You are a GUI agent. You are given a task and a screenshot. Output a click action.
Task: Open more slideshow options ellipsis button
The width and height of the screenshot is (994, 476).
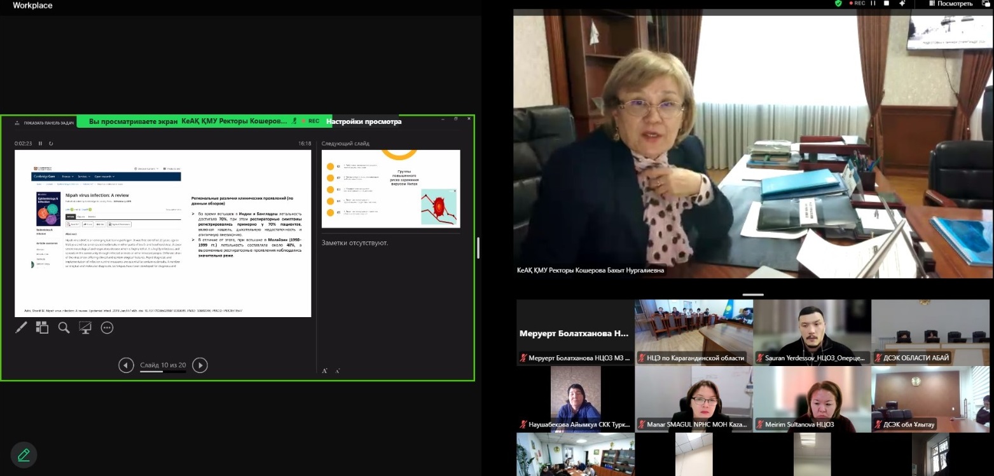coord(107,328)
